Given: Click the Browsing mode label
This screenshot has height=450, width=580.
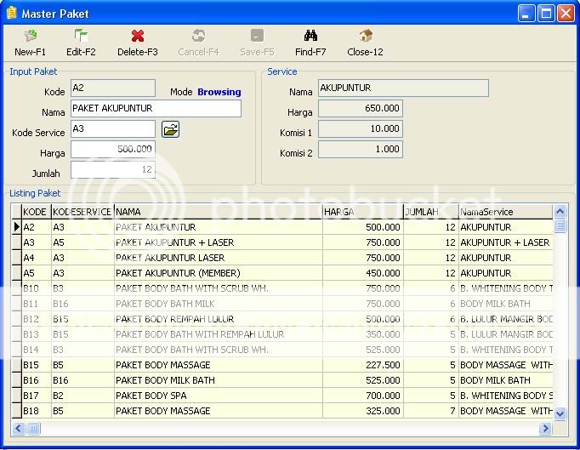Looking at the screenshot, I should (x=219, y=92).
